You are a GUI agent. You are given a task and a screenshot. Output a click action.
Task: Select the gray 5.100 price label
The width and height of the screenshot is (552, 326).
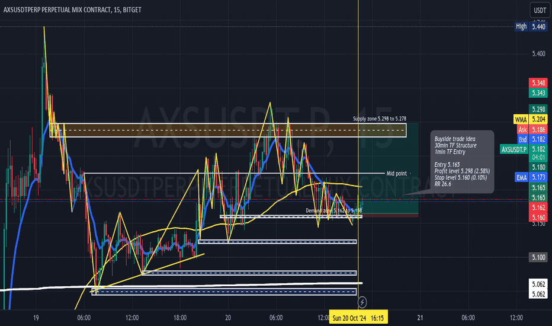pos(538,257)
